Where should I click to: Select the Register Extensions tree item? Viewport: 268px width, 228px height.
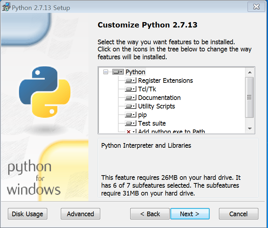[165, 80]
